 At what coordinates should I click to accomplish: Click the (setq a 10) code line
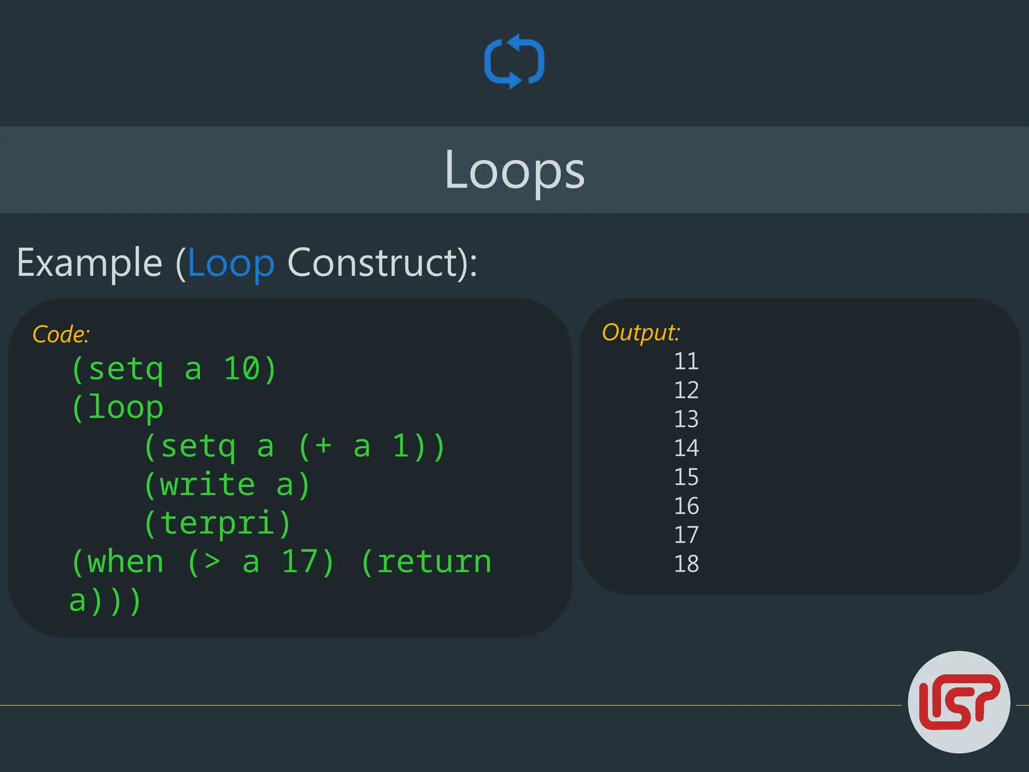coord(174,369)
